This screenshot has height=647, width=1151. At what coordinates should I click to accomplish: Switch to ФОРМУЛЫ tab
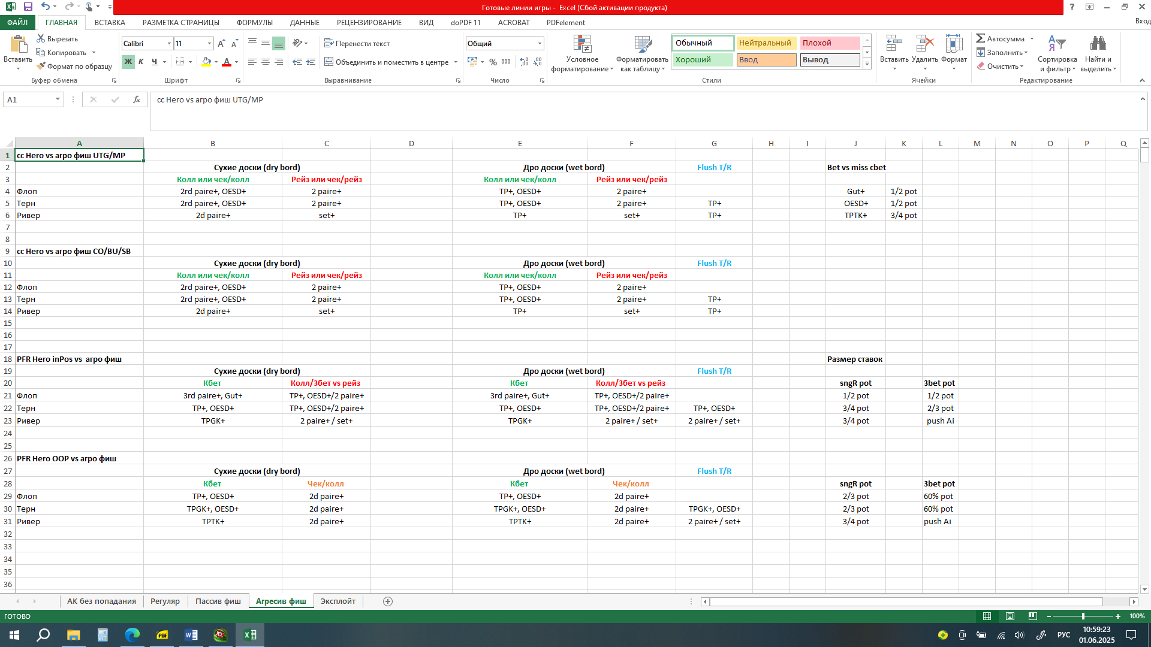[x=254, y=23]
